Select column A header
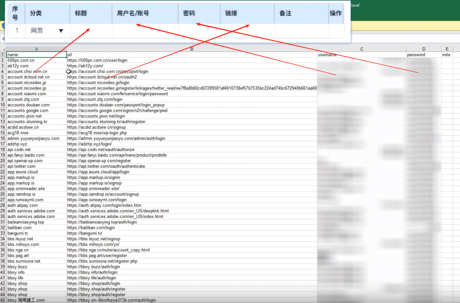The image size is (460, 303). pos(36,49)
